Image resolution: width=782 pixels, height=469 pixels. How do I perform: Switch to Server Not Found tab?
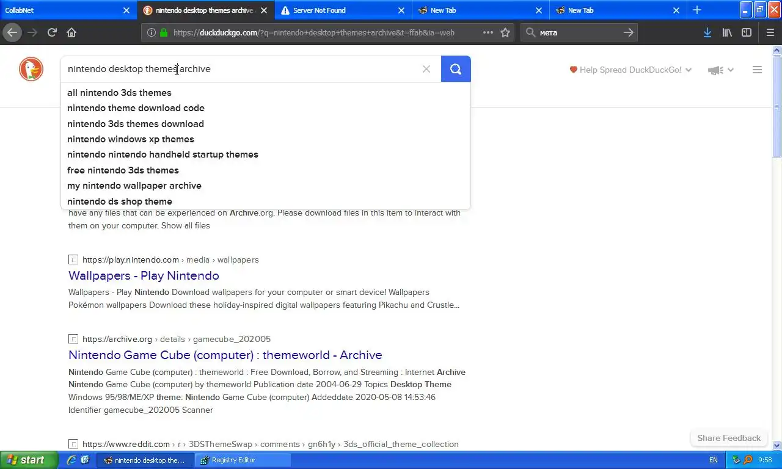pos(343,10)
